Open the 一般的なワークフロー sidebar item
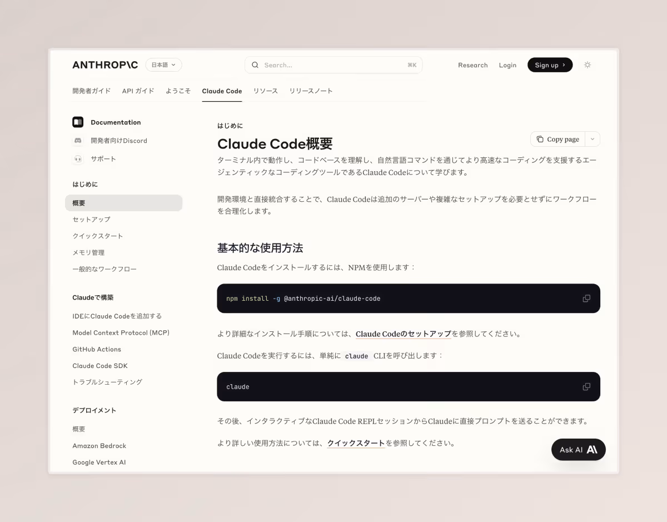 coord(104,269)
